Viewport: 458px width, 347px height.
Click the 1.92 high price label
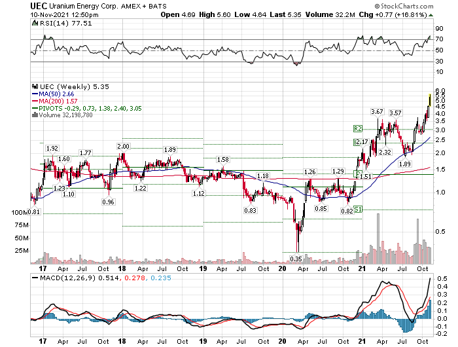52,148
